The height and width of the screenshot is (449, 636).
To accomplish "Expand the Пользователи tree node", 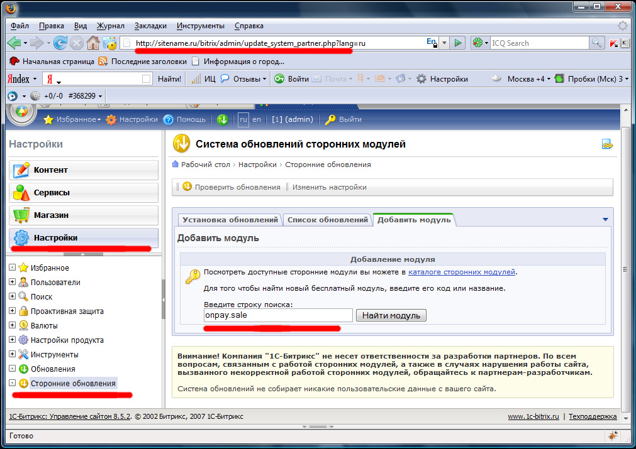I will (12, 283).
